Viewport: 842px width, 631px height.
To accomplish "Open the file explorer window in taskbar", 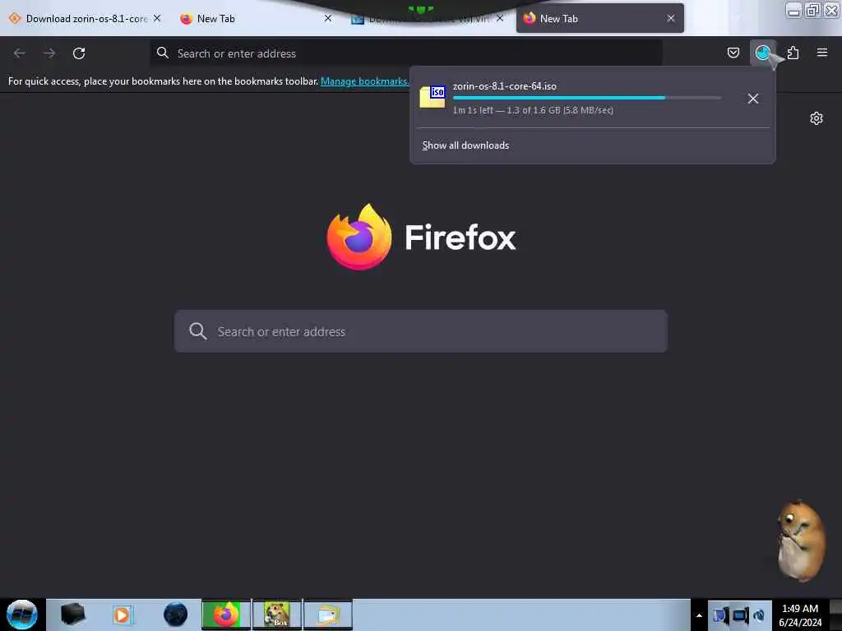I will pyautogui.click(x=328, y=615).
